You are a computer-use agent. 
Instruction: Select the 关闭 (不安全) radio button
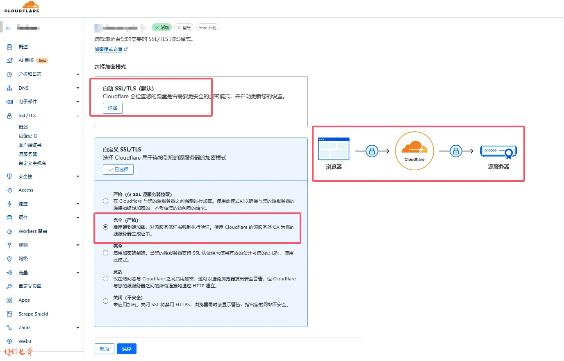pos(106,301)
